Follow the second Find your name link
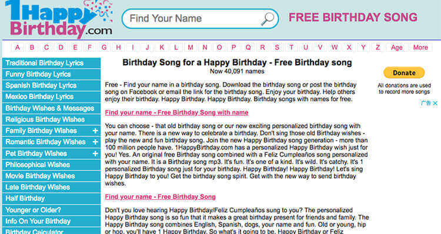This screenshot has height=234, width=441. tap(161, 197)
